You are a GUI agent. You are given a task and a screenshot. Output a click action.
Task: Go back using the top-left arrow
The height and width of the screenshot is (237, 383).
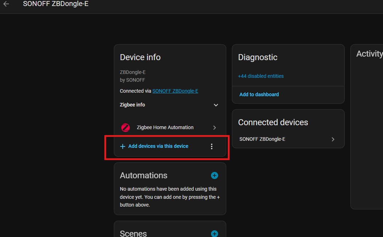coord(6,4)
